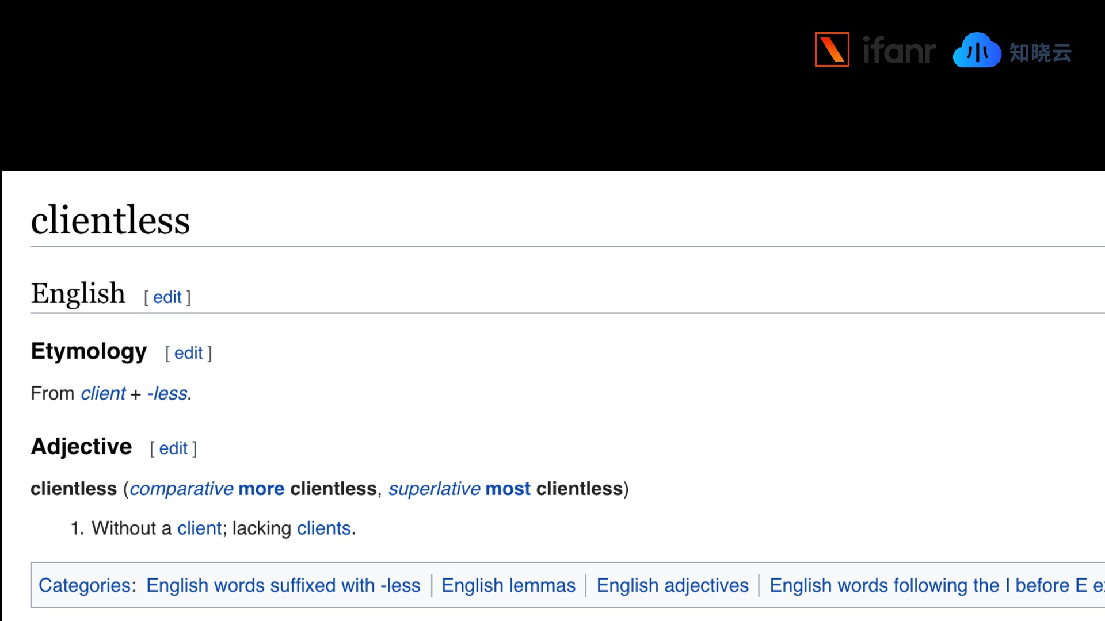Open 'clients' link in the definition
The width and height of the screenshot is (1105, 621).
324,528
